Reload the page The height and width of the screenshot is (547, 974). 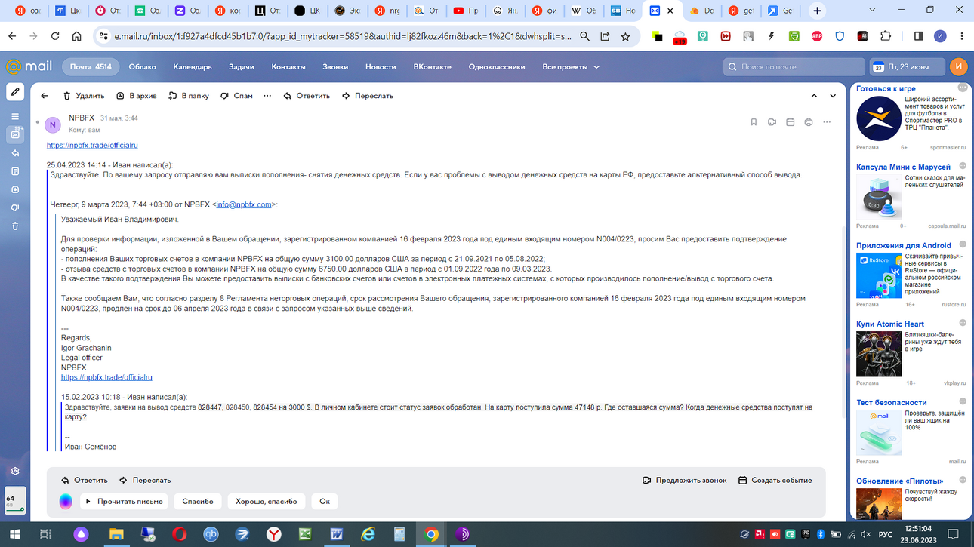coord(55,35)
